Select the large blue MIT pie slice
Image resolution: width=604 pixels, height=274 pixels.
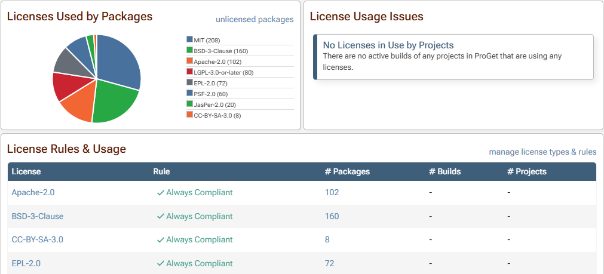119,63
